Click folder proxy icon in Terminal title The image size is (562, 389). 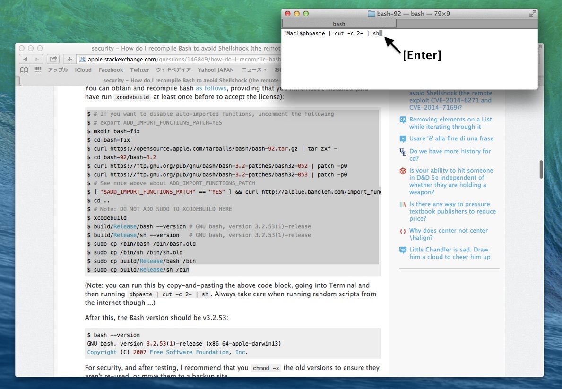372,14
